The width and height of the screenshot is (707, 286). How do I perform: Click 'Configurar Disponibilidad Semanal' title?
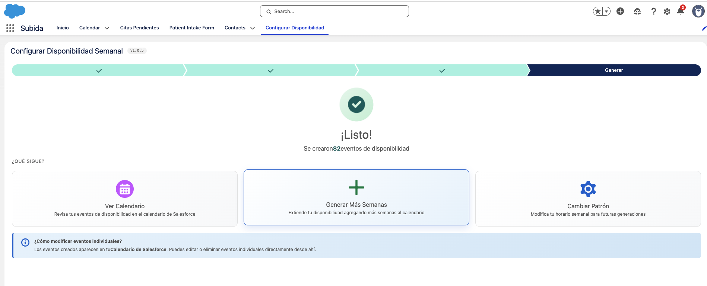click(x=67, y=51)
